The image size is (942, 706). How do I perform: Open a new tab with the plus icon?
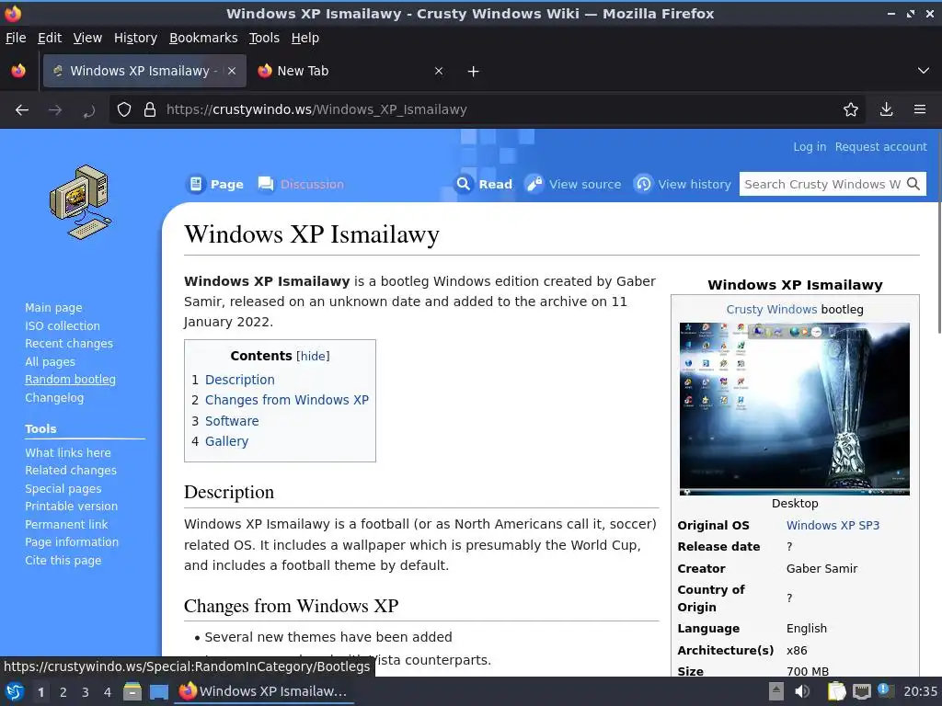pyautogui.click(x=474, y=72)
